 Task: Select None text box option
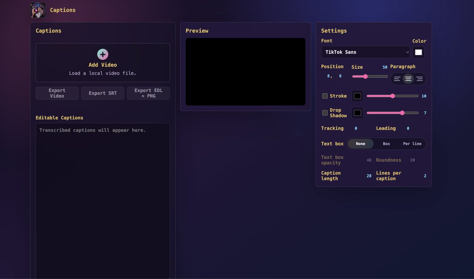click(360, 144)
